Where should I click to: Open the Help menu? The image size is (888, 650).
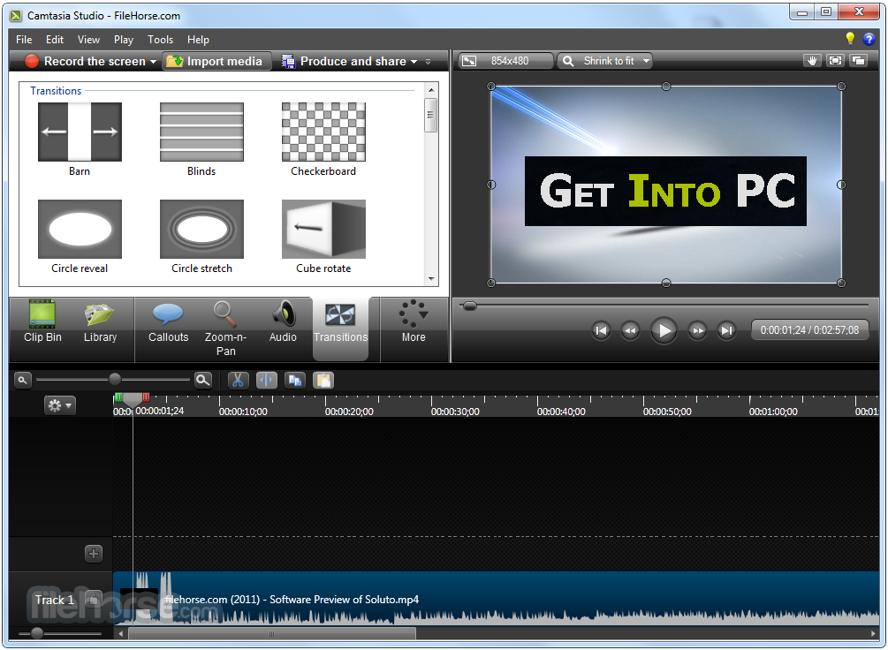pyautogui.click(x=198, y=40)
